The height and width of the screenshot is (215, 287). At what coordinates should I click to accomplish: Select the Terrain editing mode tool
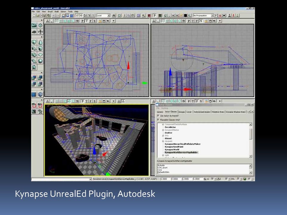(x=34, y=32)
